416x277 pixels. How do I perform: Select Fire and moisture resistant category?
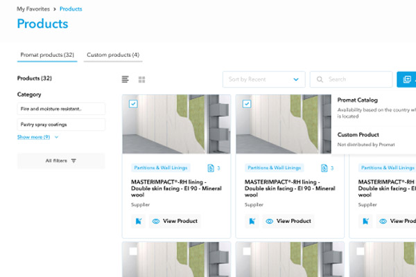61,109
